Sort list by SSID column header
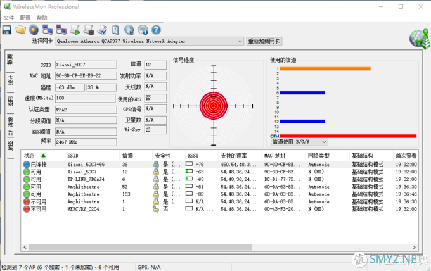 [92, 156]
